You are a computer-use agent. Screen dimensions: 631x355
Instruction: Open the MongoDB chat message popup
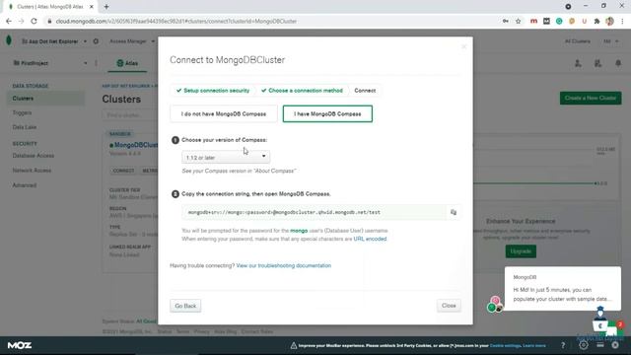pyautogui.click(x=563, y=289)
